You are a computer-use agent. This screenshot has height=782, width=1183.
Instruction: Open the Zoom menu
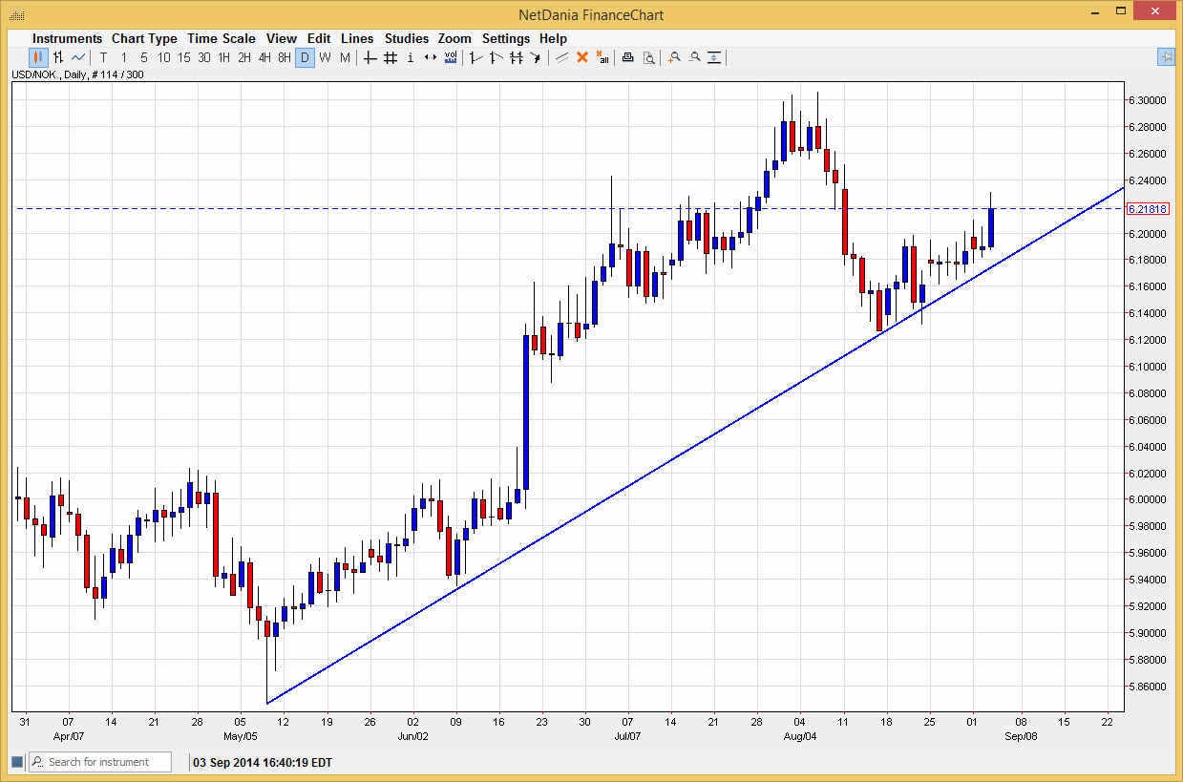click(454, 38)
